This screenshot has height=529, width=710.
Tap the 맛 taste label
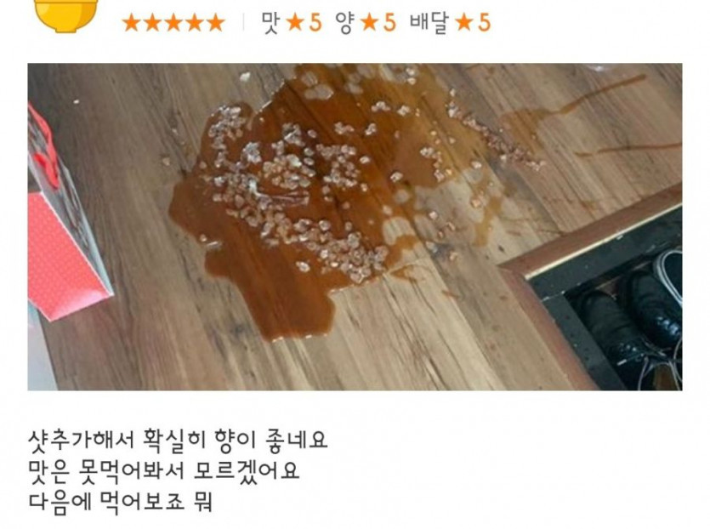point(270,23)
